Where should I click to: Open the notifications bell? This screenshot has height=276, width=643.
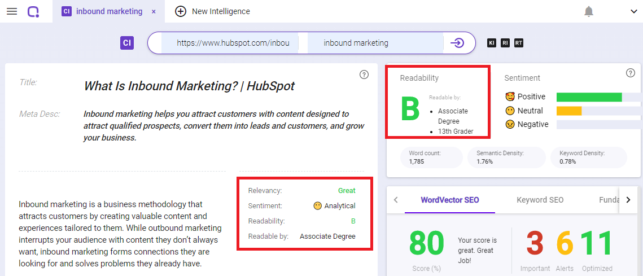pos(588,11)
